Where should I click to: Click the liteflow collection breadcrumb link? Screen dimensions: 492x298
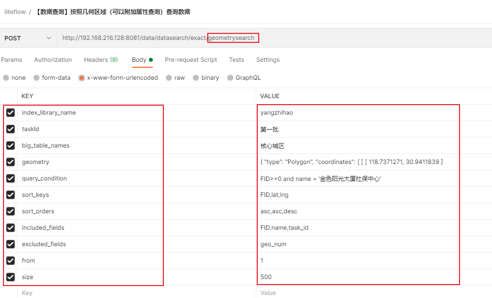click(x=15, y=11)
